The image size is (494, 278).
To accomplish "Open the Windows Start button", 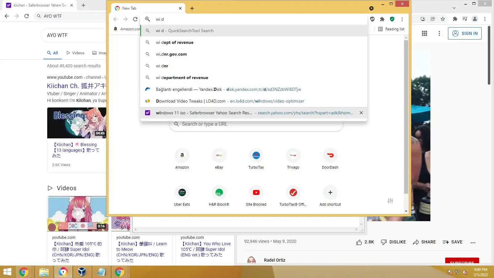I will tap(7, 272).
